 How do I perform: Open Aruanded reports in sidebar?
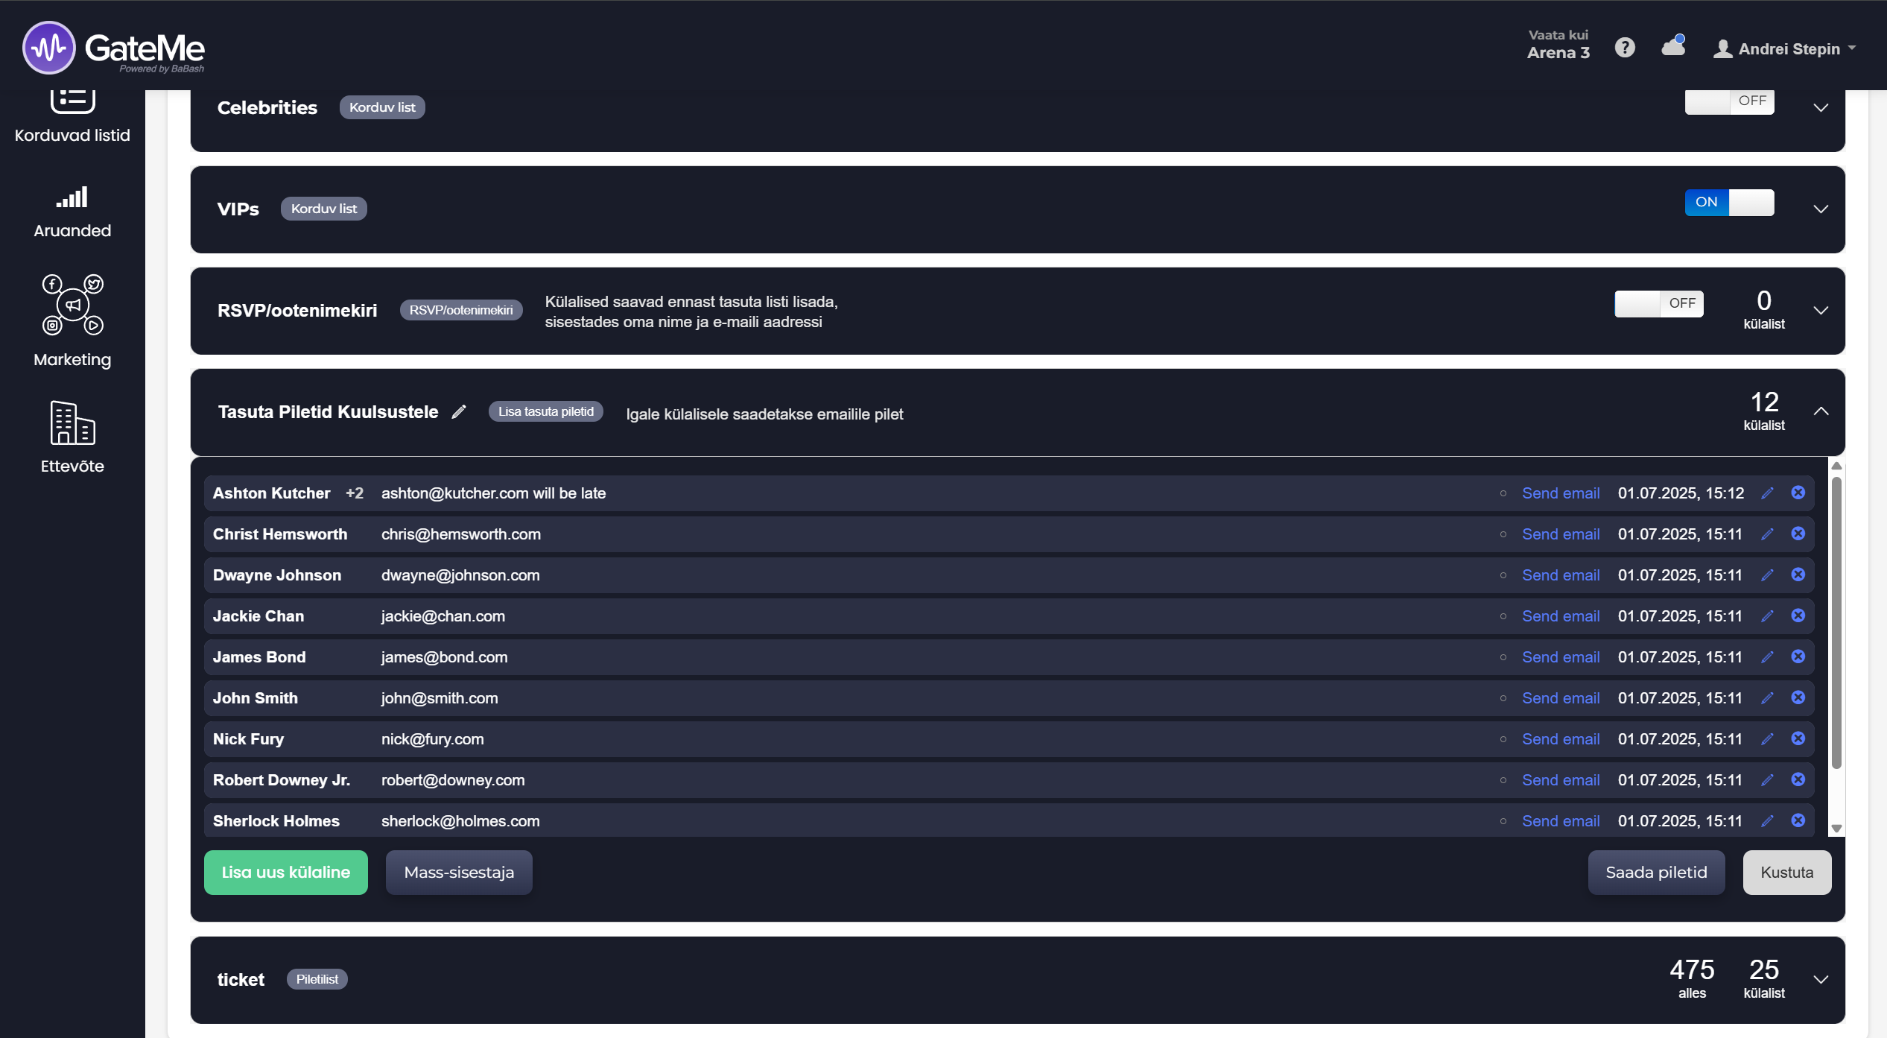tap(72, 212)
